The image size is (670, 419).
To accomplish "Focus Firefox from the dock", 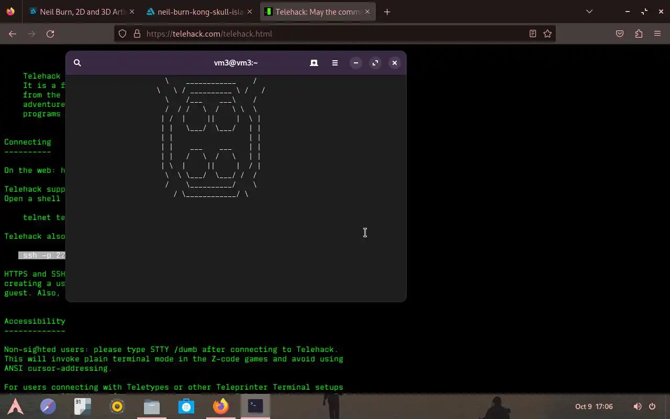I will tap(221, 406).
